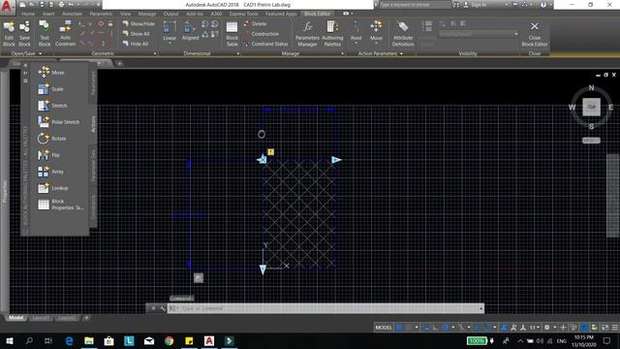Click the Construction geometry button
Screen dimensions: 620x349
pyautogui.click(x=261, y=34)
